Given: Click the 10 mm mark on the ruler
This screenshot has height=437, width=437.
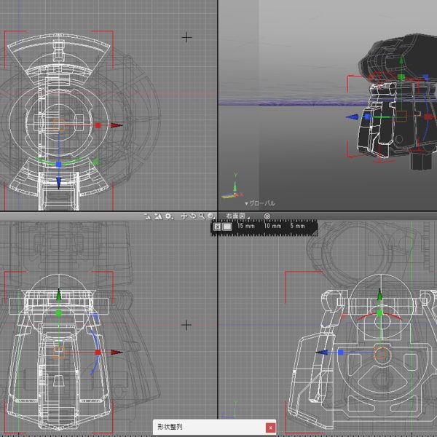Looking at the screenshot, I should click(x=272, y=226).
